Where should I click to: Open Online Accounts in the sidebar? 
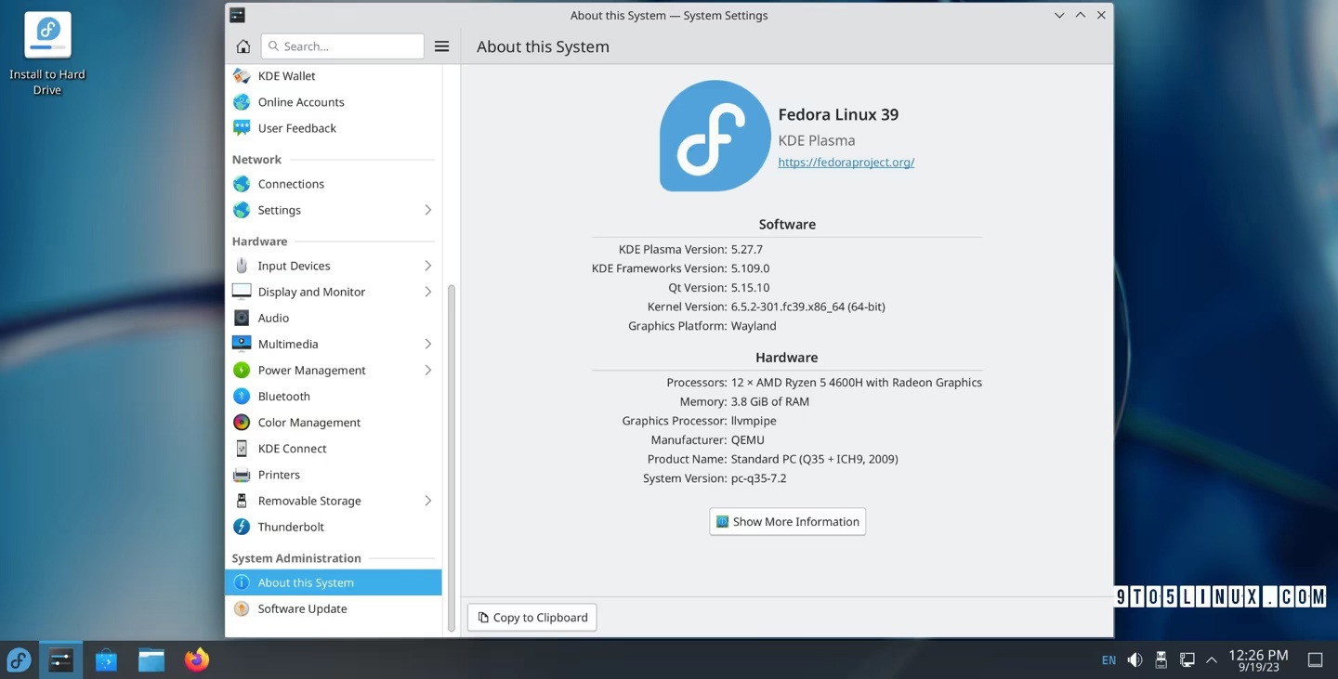tap(334, 102)
